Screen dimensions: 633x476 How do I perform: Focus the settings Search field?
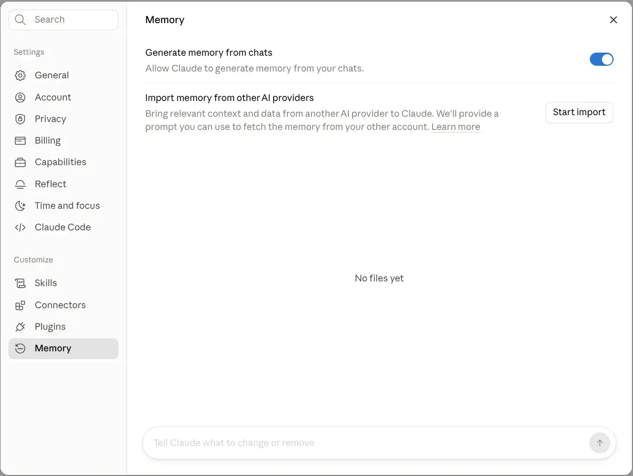tap(63, 19)
